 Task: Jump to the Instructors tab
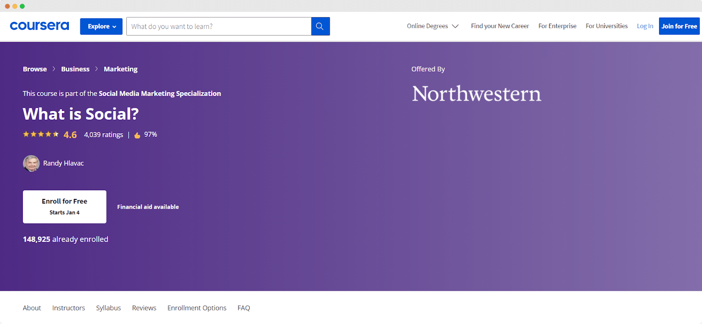pos(68,308)
